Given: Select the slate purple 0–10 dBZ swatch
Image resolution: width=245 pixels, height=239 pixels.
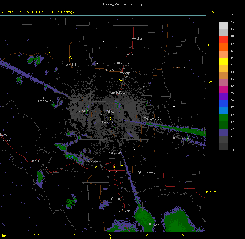Looking at the screenshot, I should click(x=223, y=132).
